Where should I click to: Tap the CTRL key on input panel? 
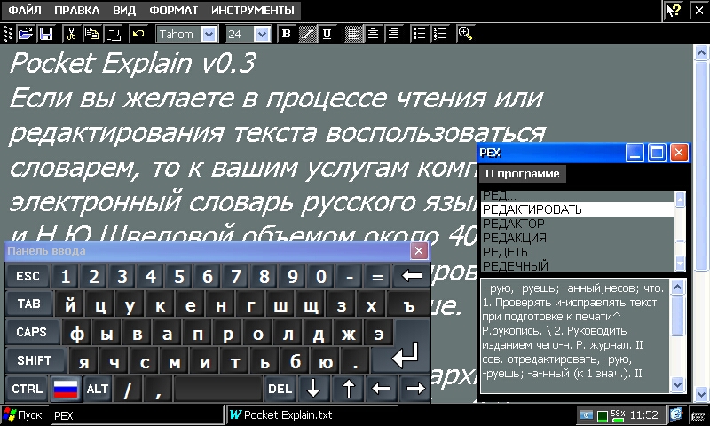click(28, 389)
